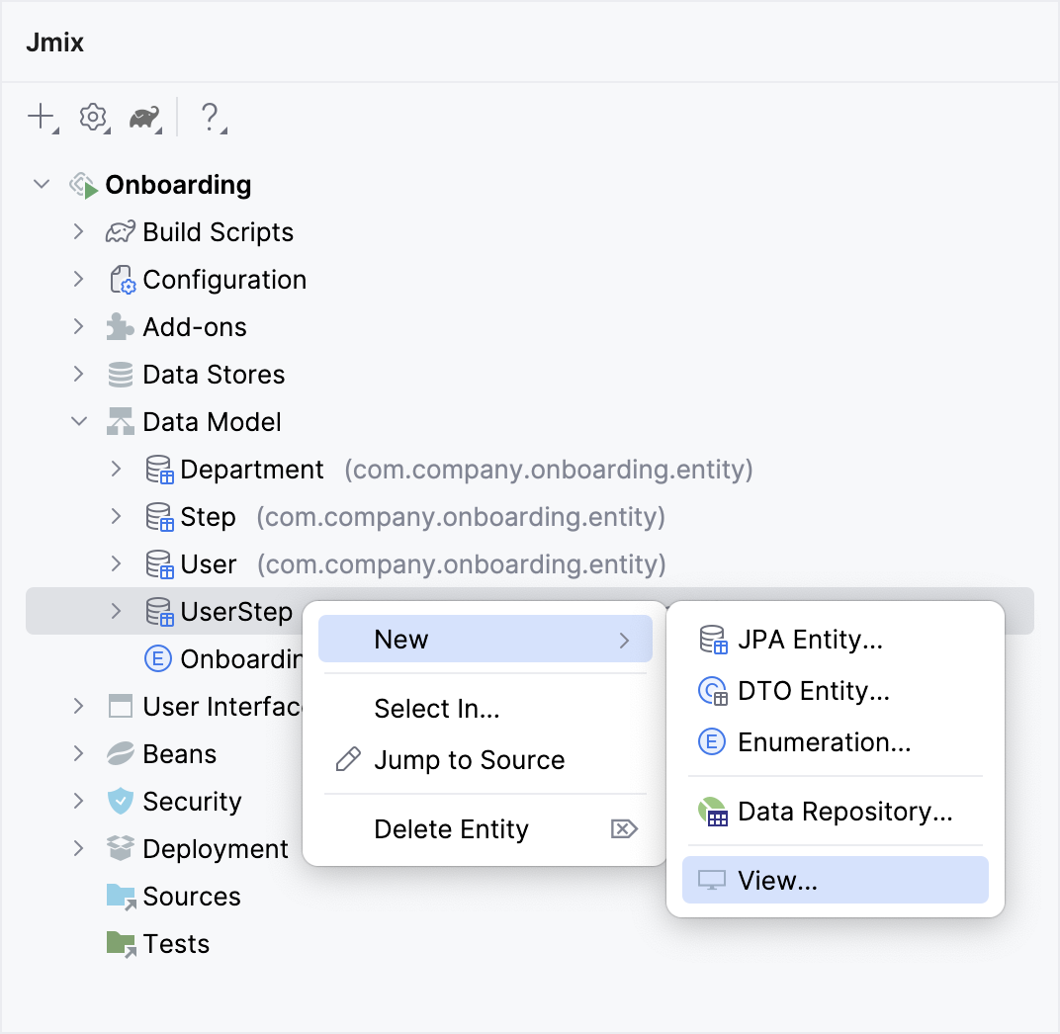Choose View... from the New submenu
Image resolution: width=1060 pixels, height=1034 pixels.
[x=777, y=881]
